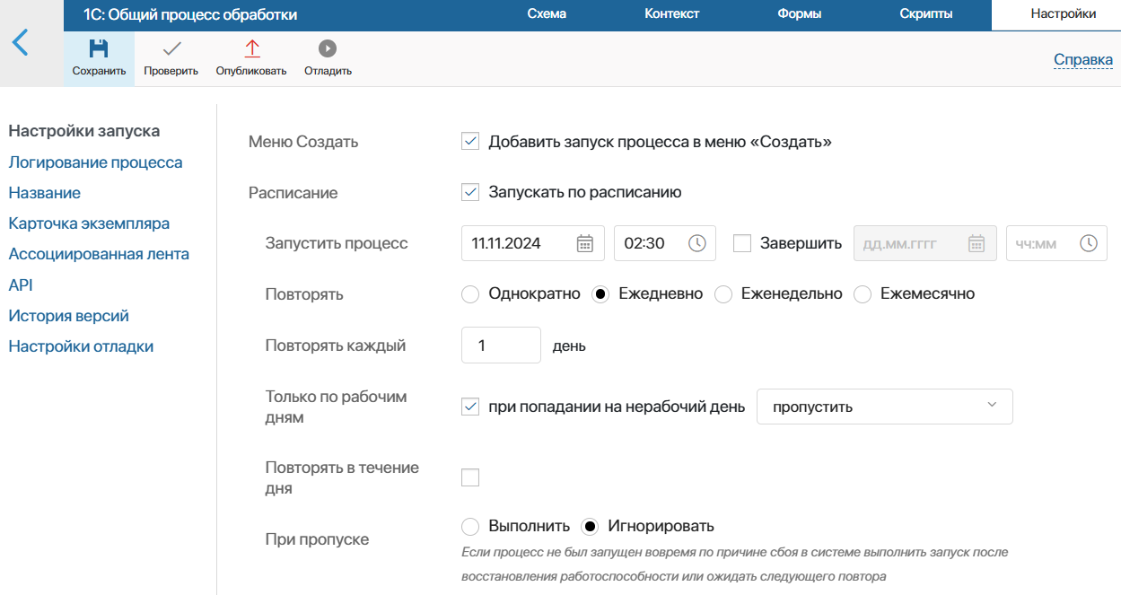
Task: Click the «Повторять каждый» number field
Action: [501, 346]
